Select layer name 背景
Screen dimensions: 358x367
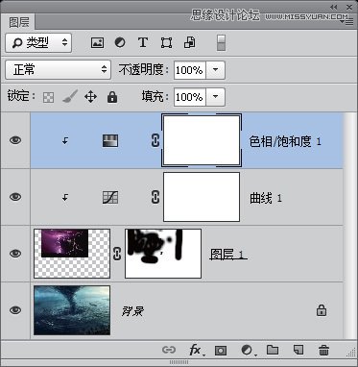point(132,311)
